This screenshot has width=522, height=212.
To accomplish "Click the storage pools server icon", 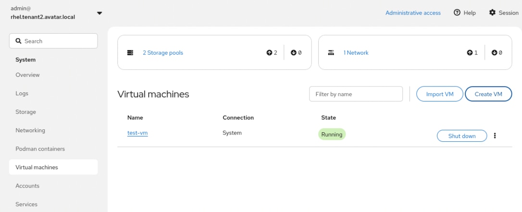I will point(130,52).
